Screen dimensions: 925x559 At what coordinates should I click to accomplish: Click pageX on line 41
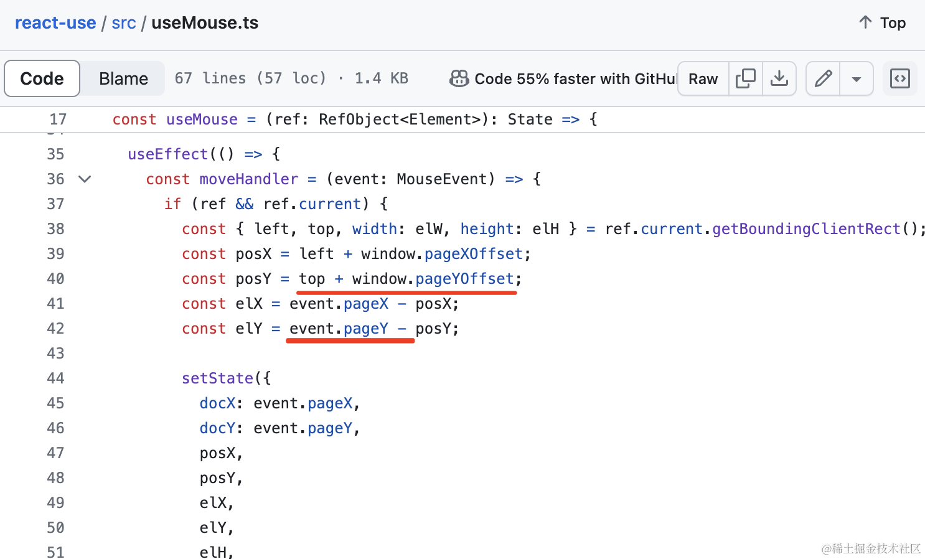point(366,304)
